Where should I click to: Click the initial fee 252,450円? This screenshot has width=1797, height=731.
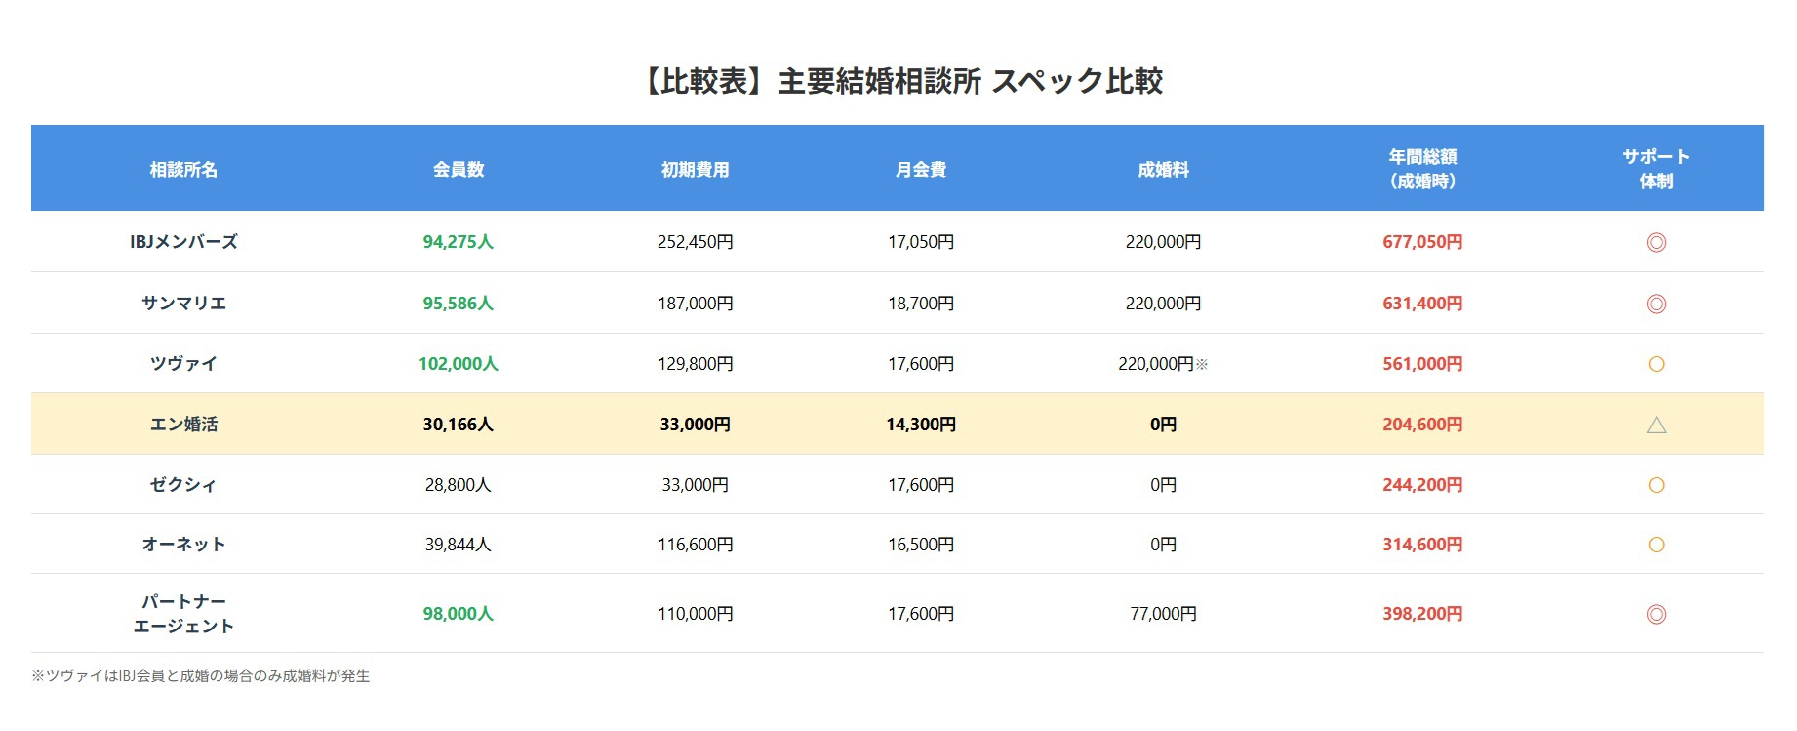coord(695,242)
